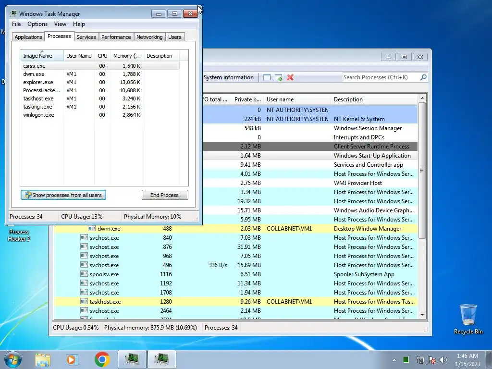Screen dimensions: 492x369
Task: Click the Search Processes input field
Action: coord(381,77)
